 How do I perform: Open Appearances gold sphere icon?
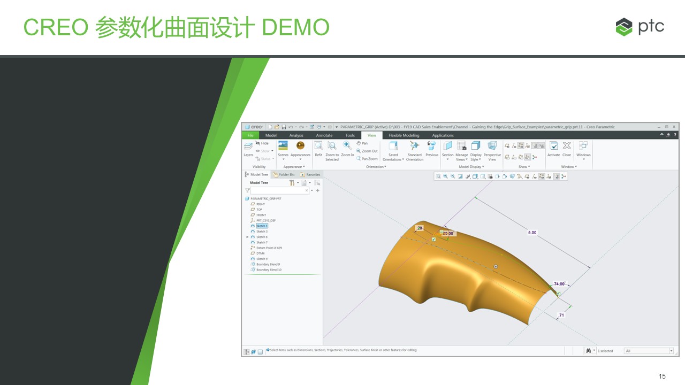[300, 145]
